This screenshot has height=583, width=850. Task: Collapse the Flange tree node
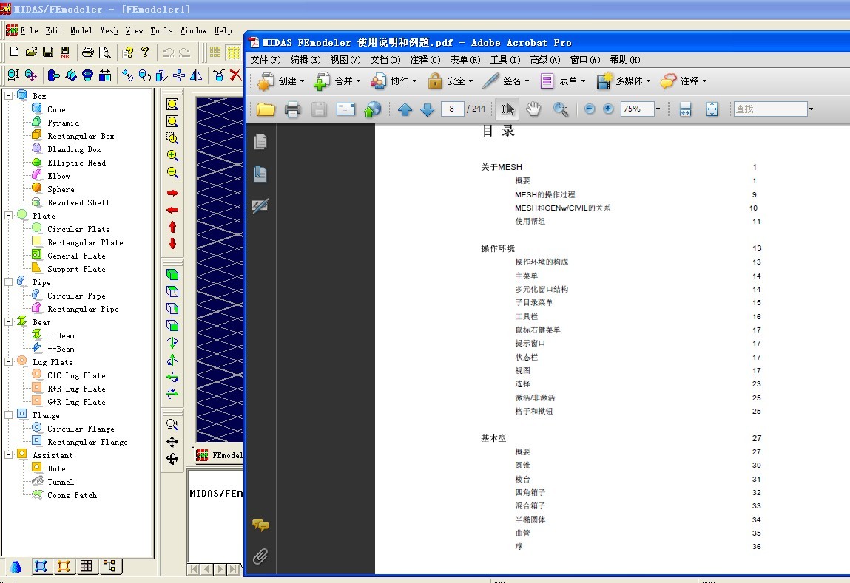(x=9, y=415)
